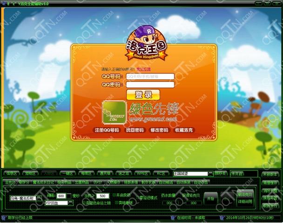The image size is (283, 223).
Task: Click the 收藏洛克 button
Action: [x=184, y=130]
